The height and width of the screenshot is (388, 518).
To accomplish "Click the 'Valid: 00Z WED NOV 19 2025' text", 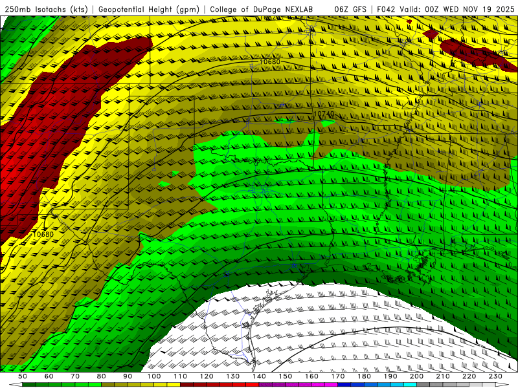I will pos(457,10).
